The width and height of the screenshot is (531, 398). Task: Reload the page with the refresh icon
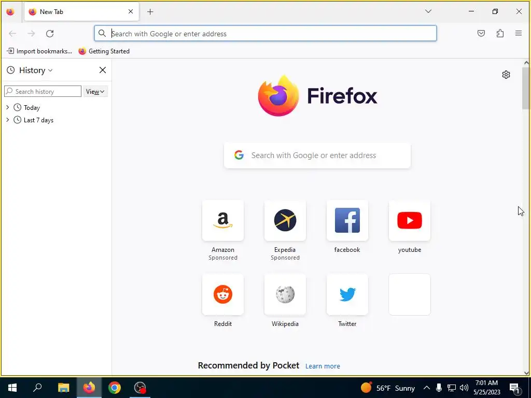(50, 34)
